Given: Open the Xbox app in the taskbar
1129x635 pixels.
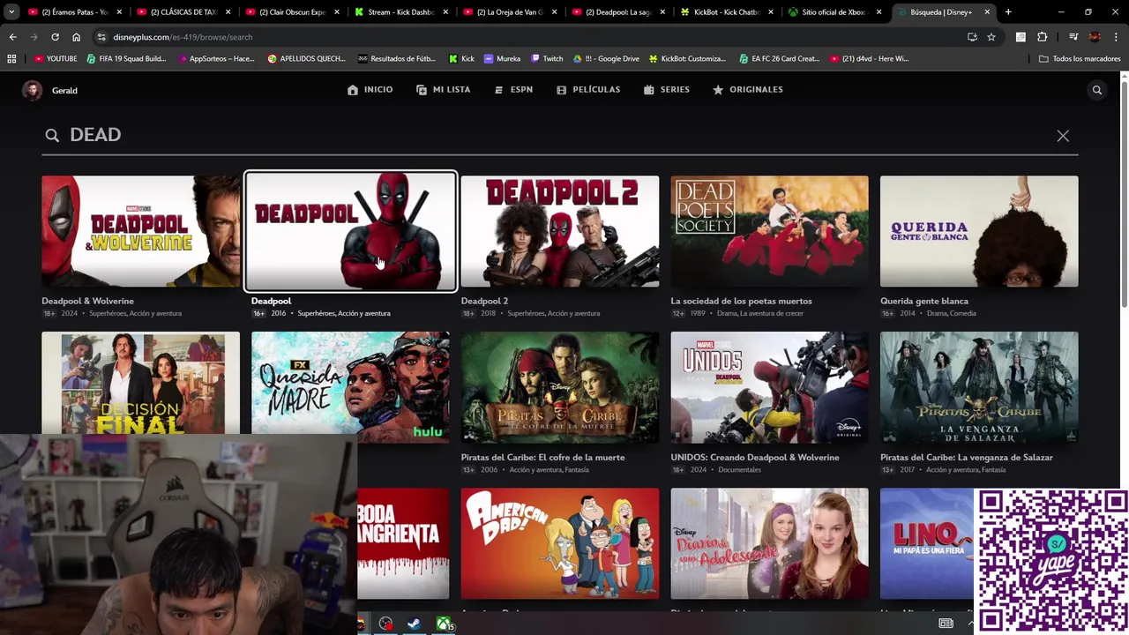Looking at the screenshot, I should [x=444, y=624].
